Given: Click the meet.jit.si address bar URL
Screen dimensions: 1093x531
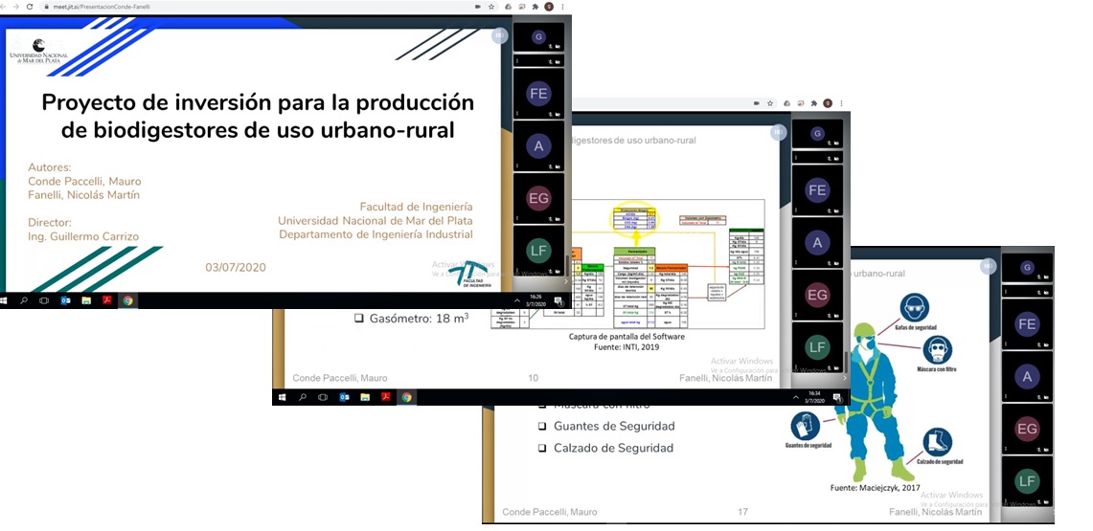Looking at the screenshot, I should tap(94, 7).
